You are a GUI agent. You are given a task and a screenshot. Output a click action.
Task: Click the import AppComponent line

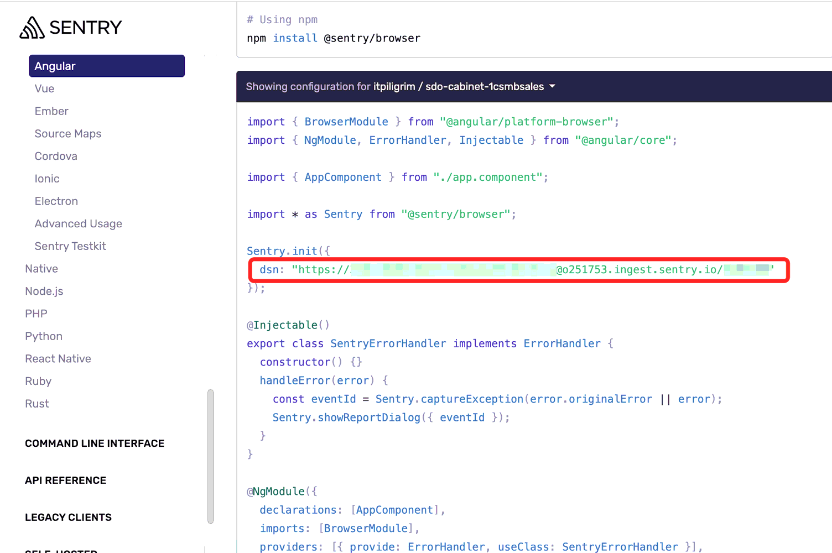[x=398, y=178]
